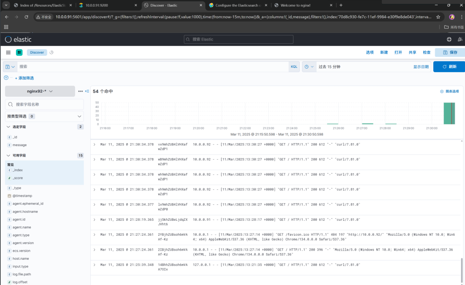The height and width of the screenshot is (285, 465).
Task: Select the log.file.path field
Action: pos(22,274)
